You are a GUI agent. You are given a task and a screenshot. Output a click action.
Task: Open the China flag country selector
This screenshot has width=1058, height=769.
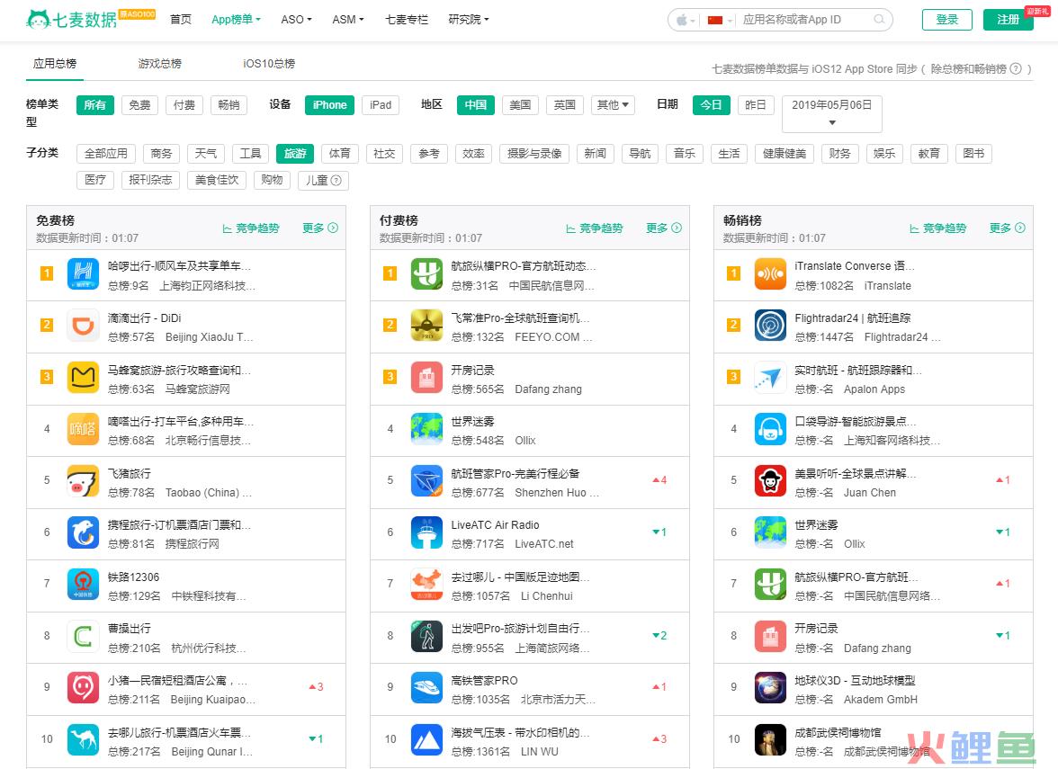click(x=720, y=20)
